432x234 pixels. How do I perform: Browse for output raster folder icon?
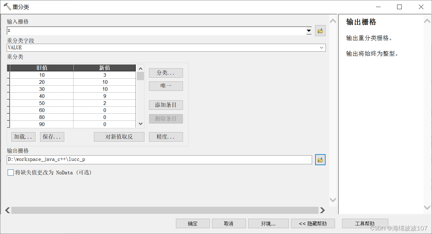coord(320,160)
